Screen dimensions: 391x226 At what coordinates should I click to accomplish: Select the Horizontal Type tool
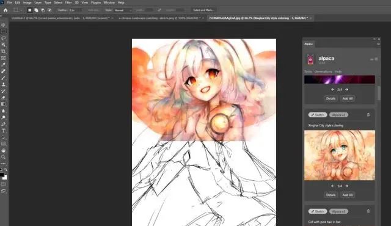pos(3,131)
